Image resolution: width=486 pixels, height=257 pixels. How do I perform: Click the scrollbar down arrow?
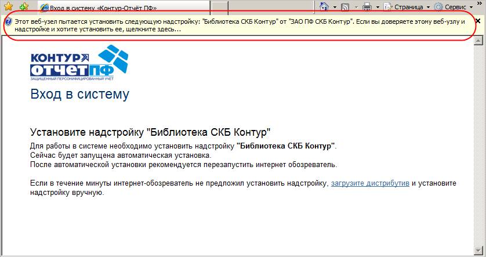pos(478,250)
